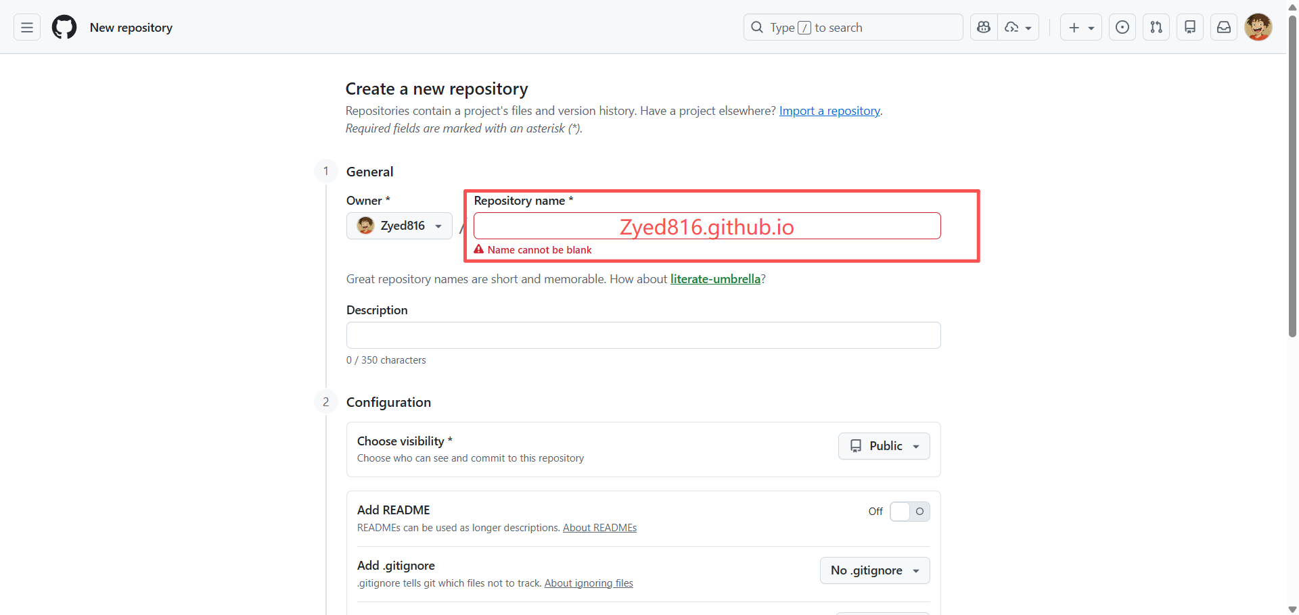This screenshot has width=1299, height=615.
Task: Open the issues icon in header
Action: (1122, 27)
